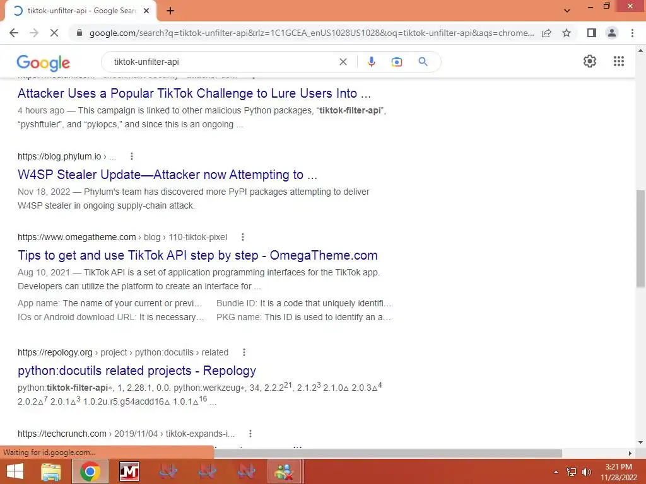Stop loading the page
Screen dimensions: 646x484
(54, 33)
